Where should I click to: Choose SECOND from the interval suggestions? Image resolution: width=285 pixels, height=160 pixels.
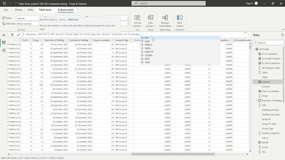coord(180,55)
